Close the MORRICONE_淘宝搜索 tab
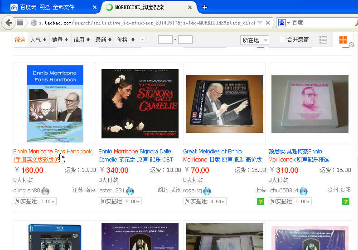Viewport: 358px width, 250px height. pos(190,7)
